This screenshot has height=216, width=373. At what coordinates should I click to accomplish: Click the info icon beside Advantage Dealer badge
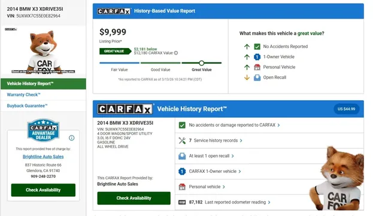point(71,138)
